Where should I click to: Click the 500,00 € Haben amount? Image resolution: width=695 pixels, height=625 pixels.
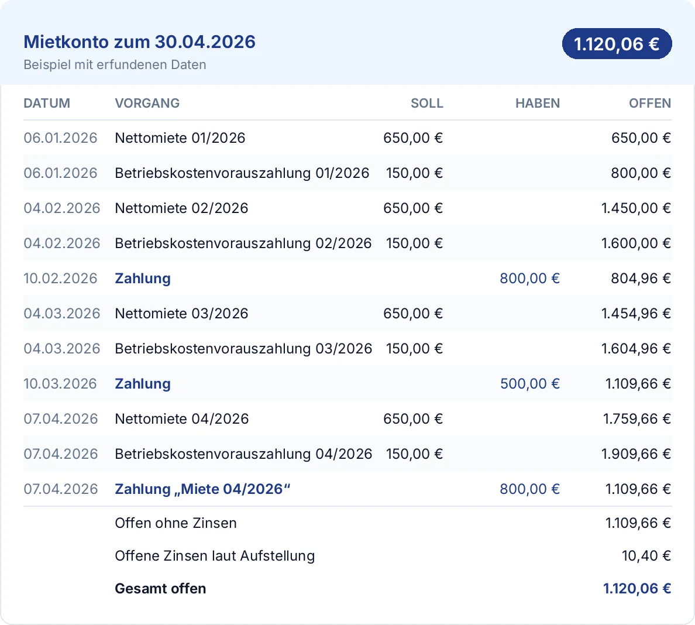(x=529, y=383)
